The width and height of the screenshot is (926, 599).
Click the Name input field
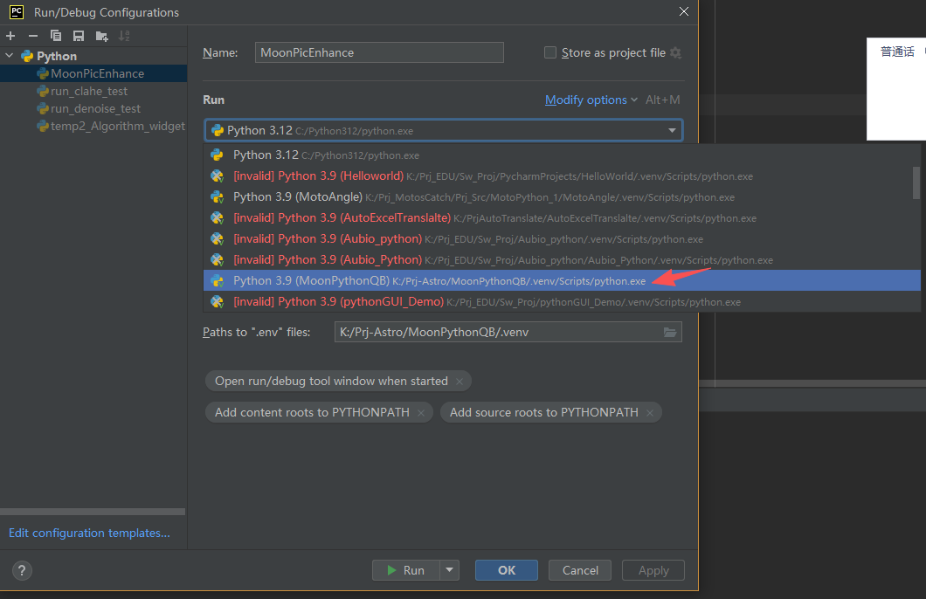pyautogui.click(x=379, y=52)
